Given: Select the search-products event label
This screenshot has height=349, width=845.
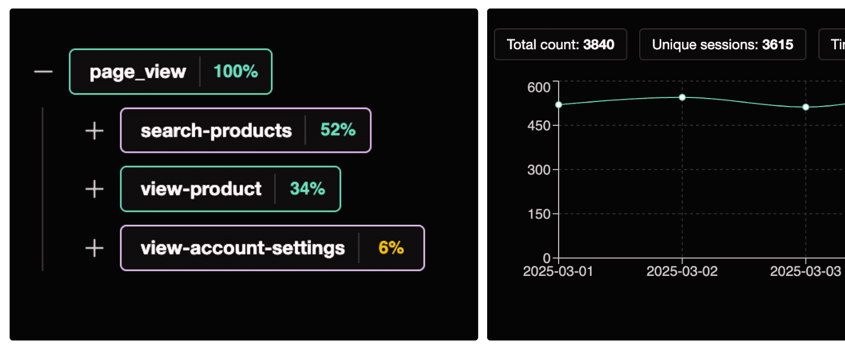Looking at the screenshot, I should point(216,131).
